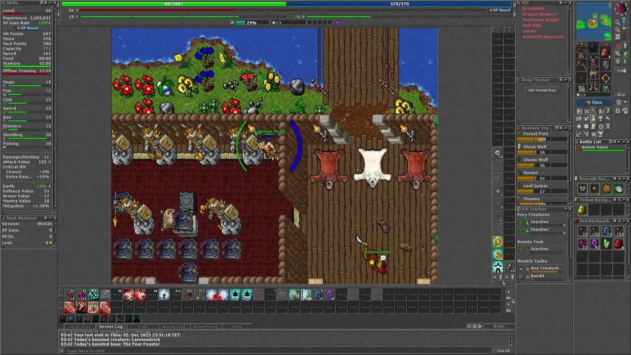Switch to Advertising chat tab

(206, 326)
